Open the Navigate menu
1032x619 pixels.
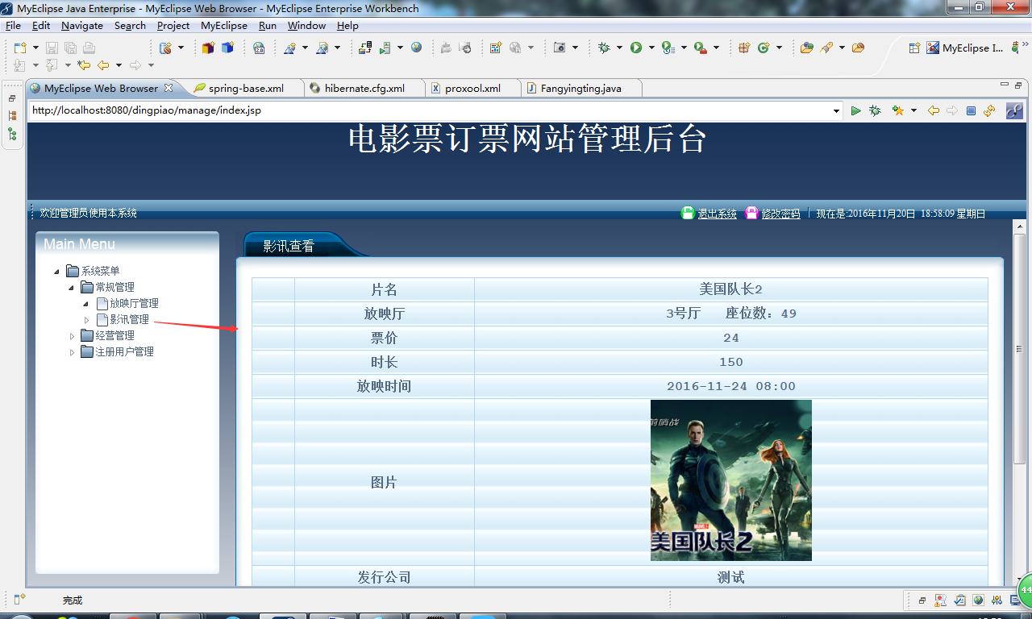(82, 26)
